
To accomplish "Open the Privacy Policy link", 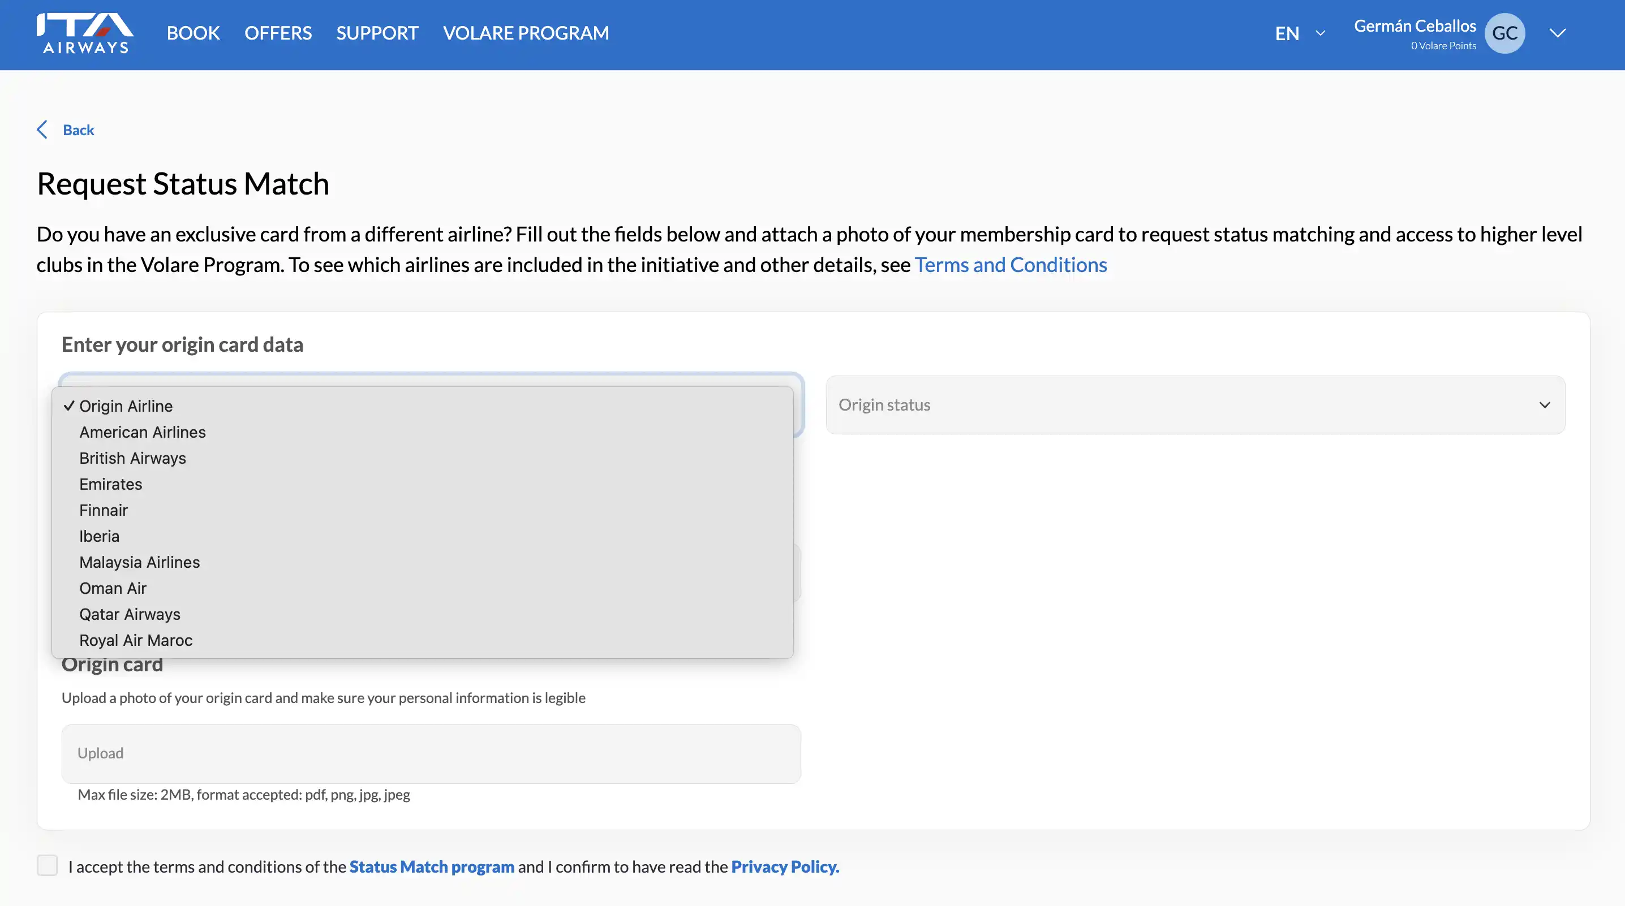I will tap(785, 866).
